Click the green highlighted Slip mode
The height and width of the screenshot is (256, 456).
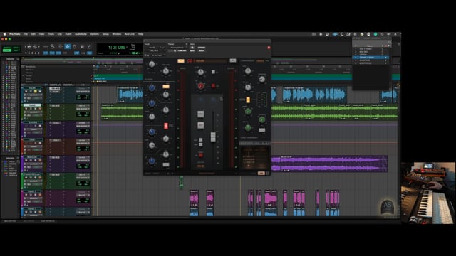(x=7, y=50)
